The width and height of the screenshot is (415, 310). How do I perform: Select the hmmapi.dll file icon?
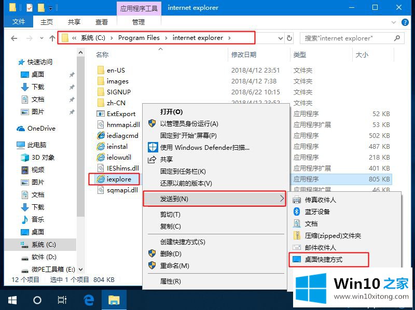[x=101, y=124]
